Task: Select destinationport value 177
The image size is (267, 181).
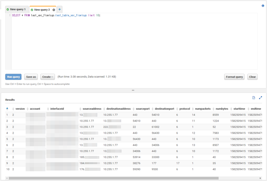Action: (x=154, y=163)
